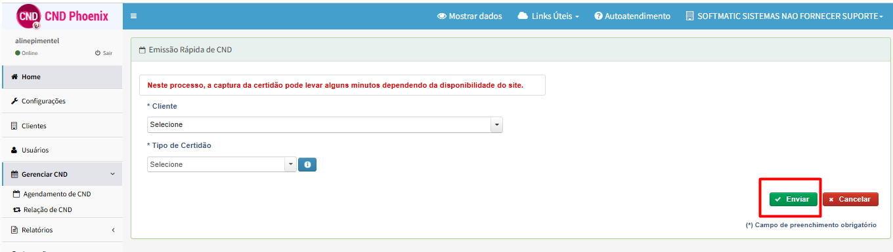Open Clientes menu item
The width and height of the screenshot is (893, 252).
[x=62, y=126]
